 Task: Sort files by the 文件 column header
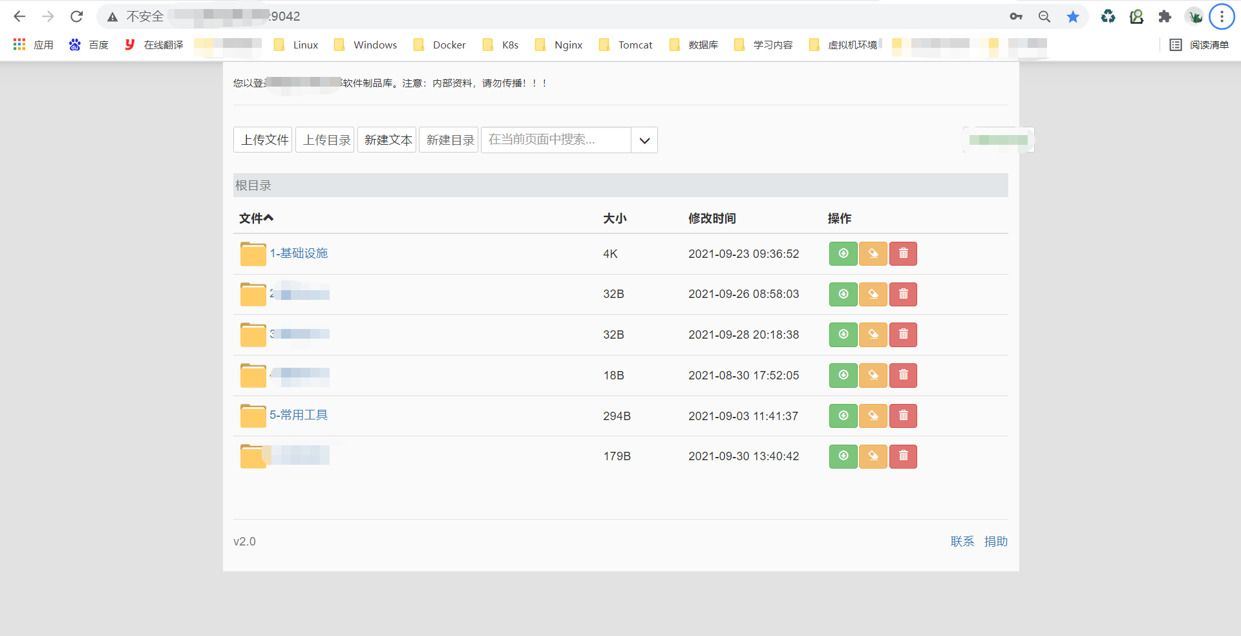click(255, 218)
